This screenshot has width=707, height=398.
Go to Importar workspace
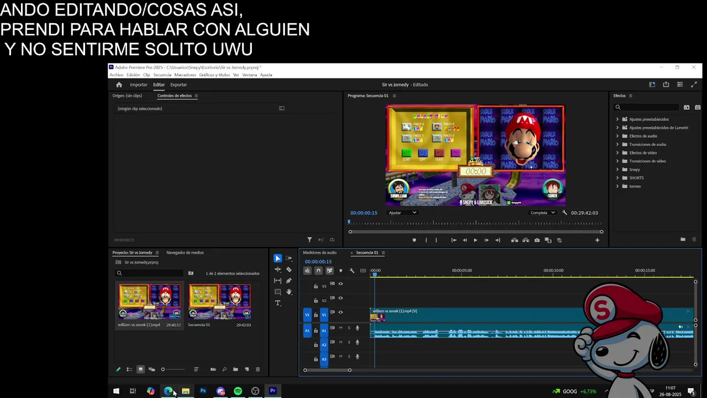(x=139, y=85)
